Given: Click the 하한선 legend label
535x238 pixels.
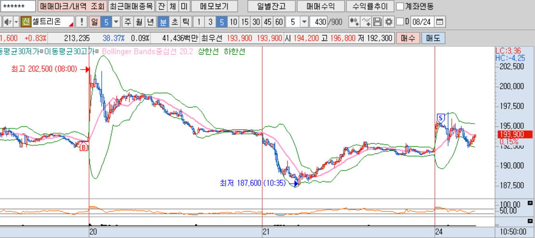Looking at the screenshot, I should 234,51.
